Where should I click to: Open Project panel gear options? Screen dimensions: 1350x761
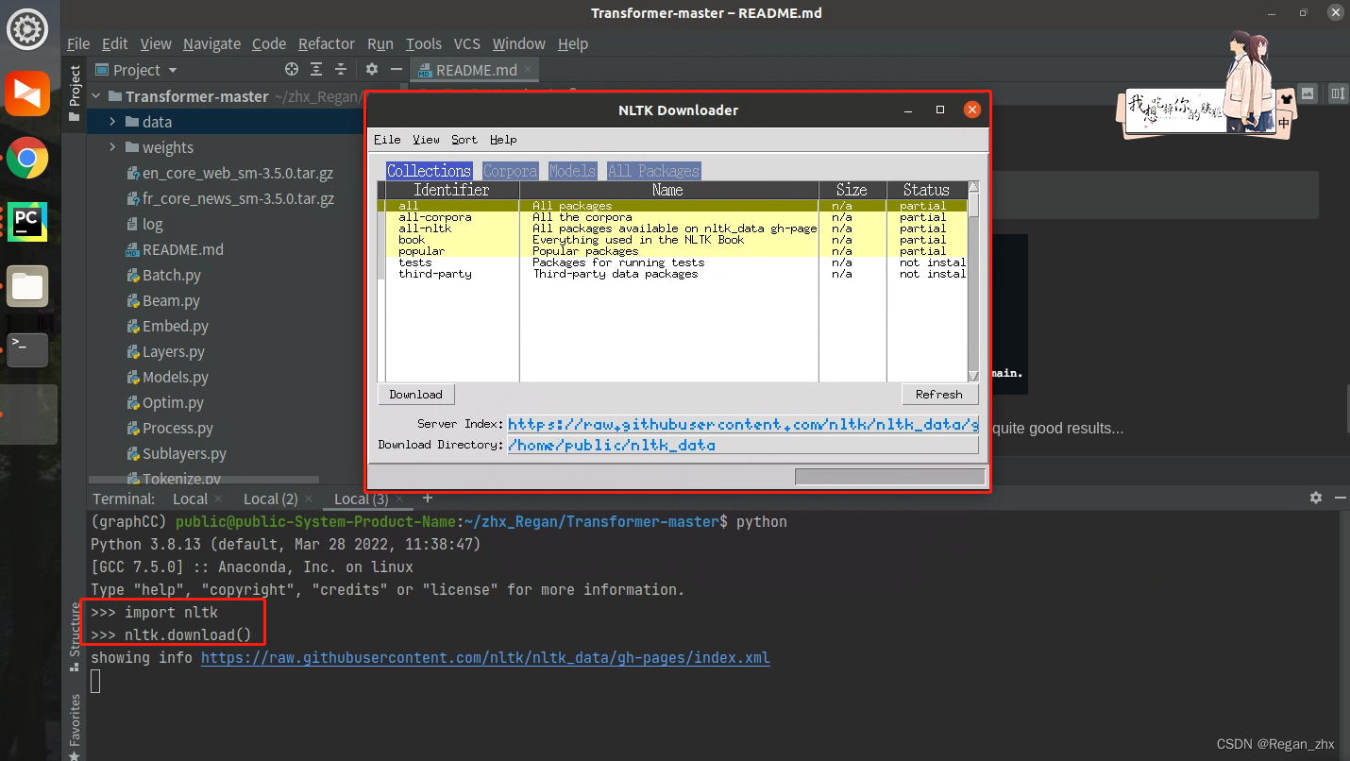[x=372, y=69]
